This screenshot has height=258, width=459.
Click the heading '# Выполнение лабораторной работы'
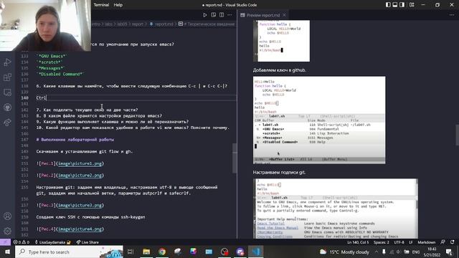(x=75, y=140)
